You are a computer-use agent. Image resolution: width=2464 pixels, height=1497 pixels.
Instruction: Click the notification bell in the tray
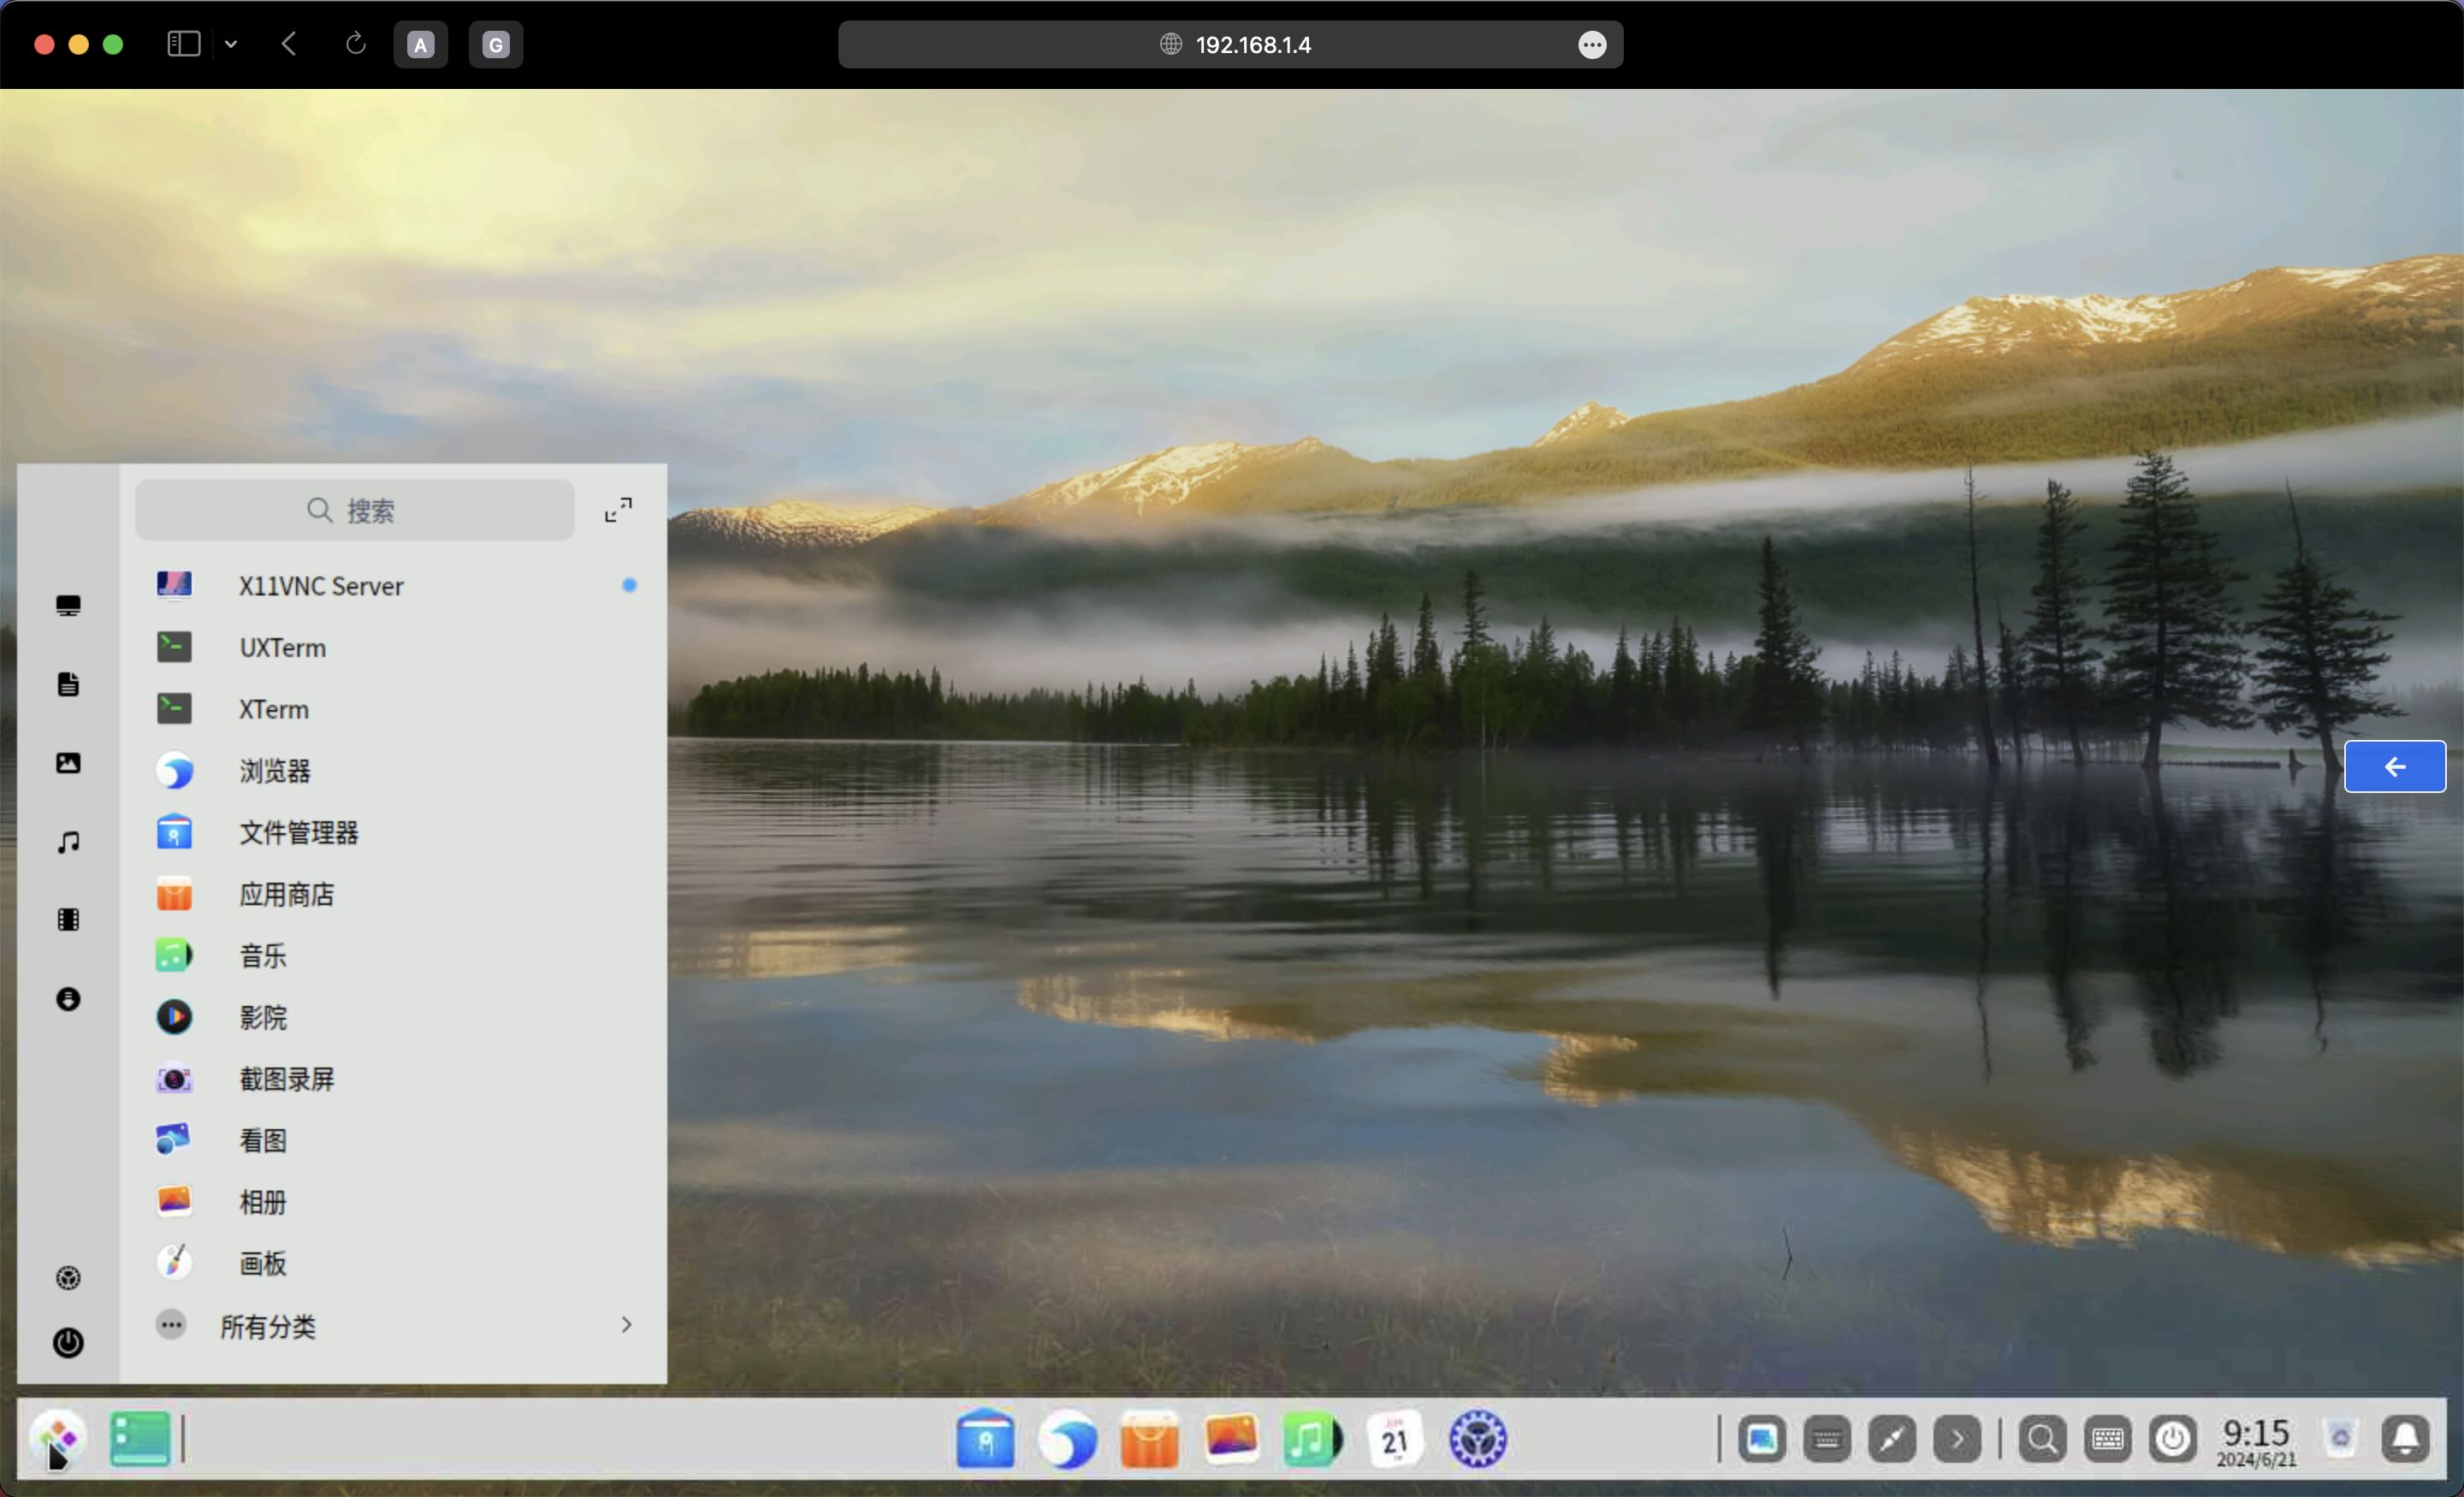(2405, 1439)
